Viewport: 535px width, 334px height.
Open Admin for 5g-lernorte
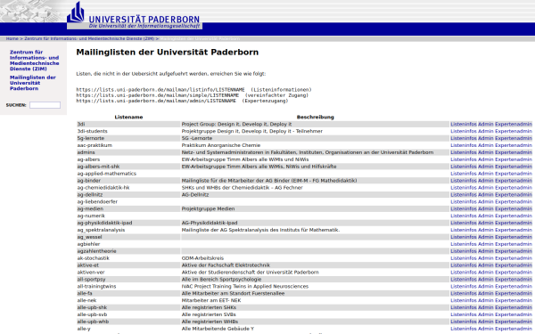tap(486, 138)
